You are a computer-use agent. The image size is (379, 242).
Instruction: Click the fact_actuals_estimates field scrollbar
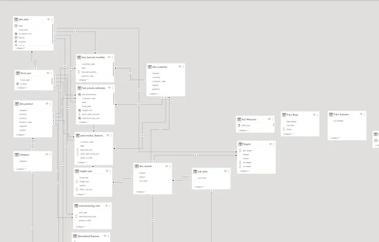114,98
